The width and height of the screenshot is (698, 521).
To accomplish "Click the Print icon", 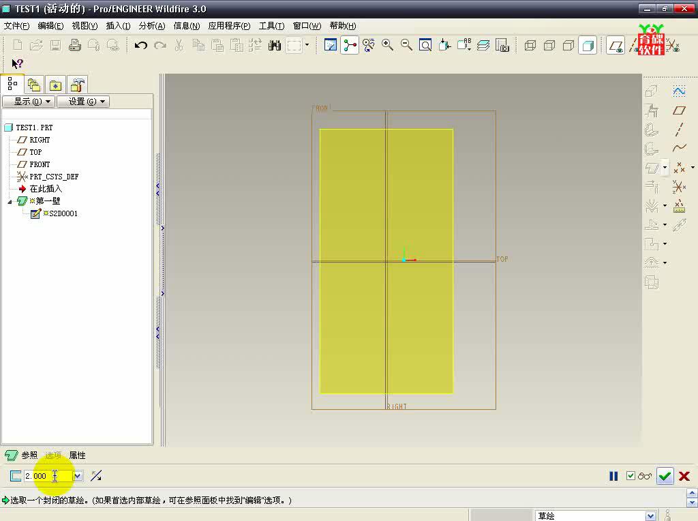I will coord(75,45).
